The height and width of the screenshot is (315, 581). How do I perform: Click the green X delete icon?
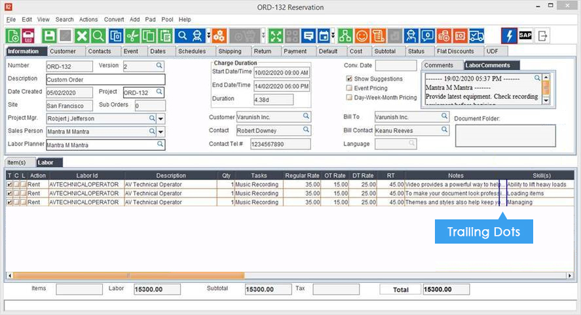pos(82,35)
